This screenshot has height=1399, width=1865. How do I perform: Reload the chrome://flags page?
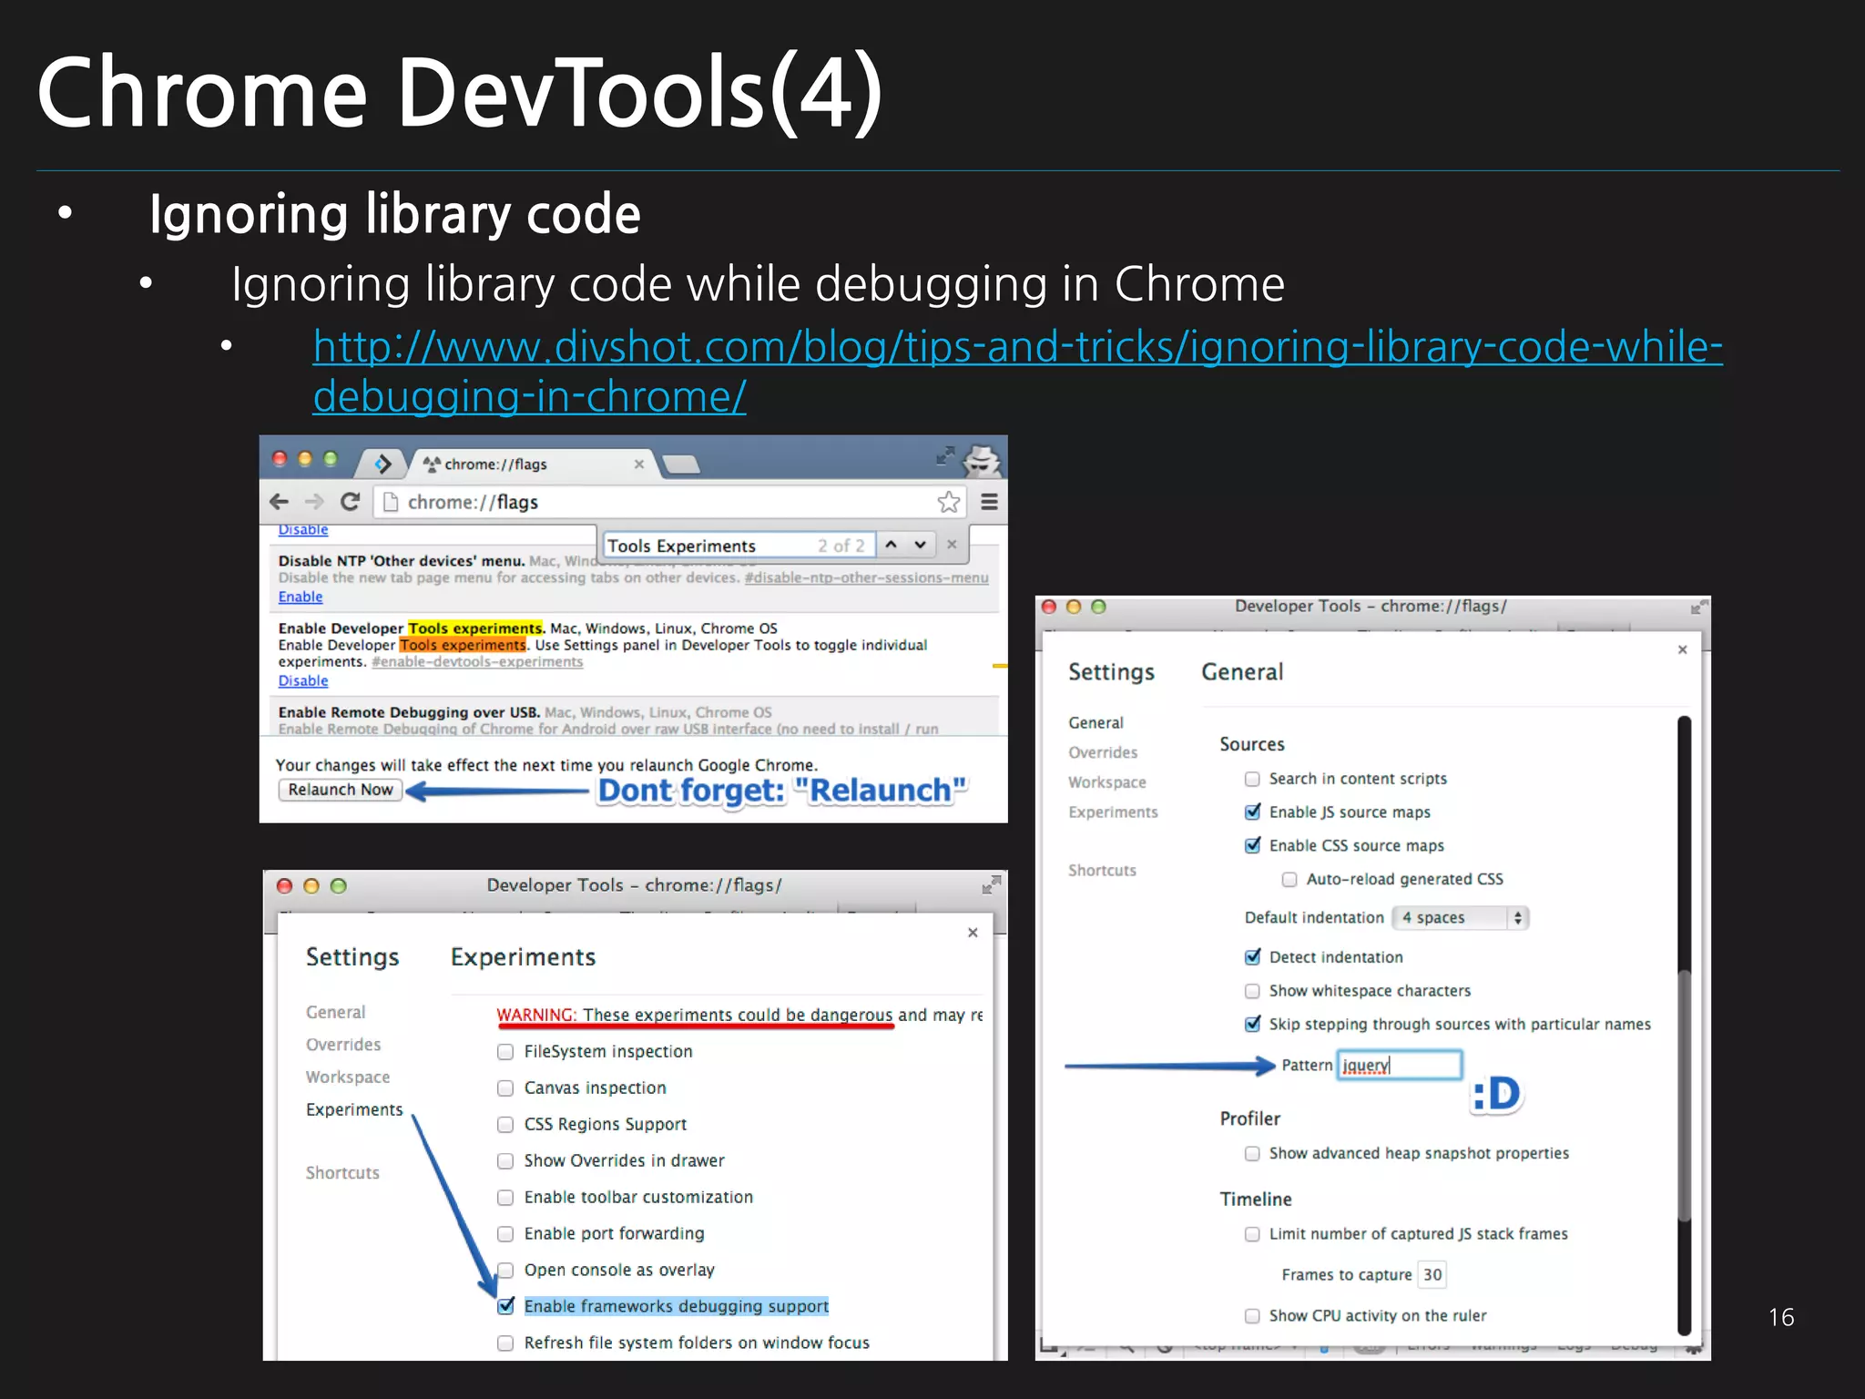tap(351, 501)
